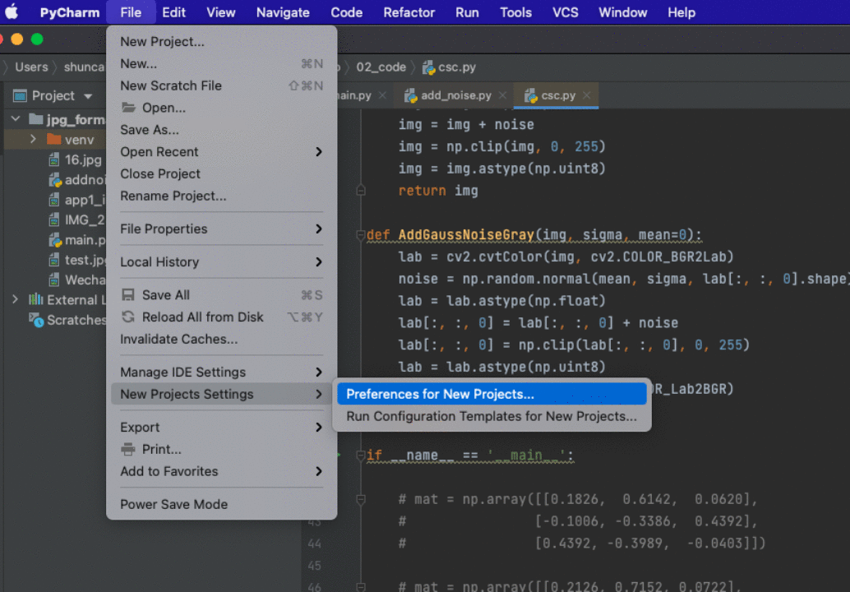Open the Edit menu

pos(173,12)
